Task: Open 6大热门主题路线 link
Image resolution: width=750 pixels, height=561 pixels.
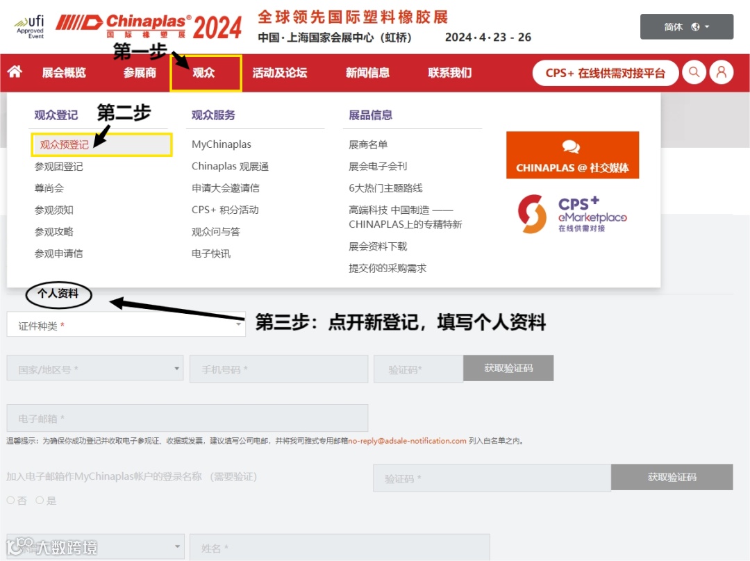Action: (385, 188)
